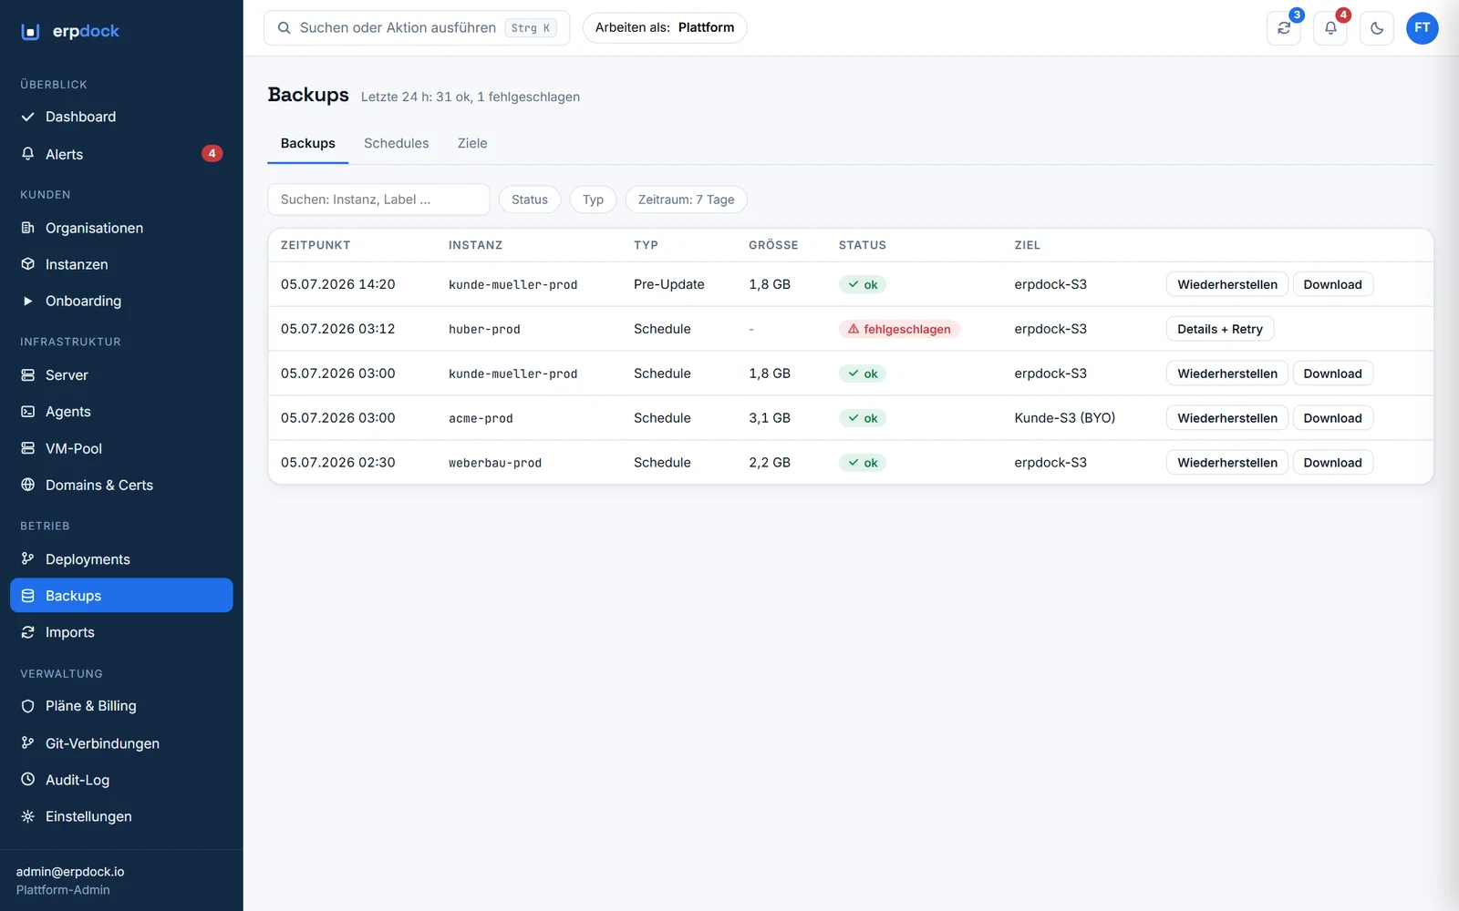The width and height of the screenshot is (1459, 911).
Task: Download the weberbau-prod backup
Action: tap(1333, 463)
